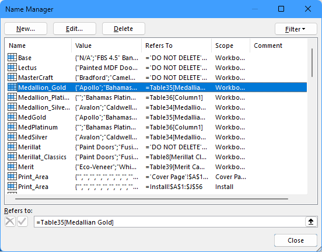This screenshot has width=322, height=252.
Task: Select the name Merit
Action: pos(26,167)
